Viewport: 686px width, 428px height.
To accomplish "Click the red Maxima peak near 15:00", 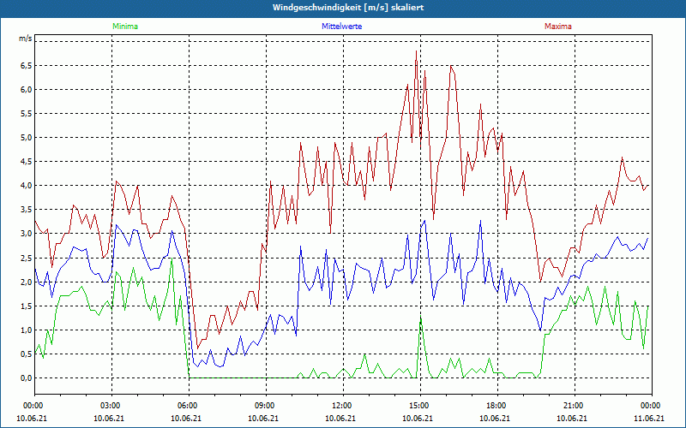I will tap(416, 51).
